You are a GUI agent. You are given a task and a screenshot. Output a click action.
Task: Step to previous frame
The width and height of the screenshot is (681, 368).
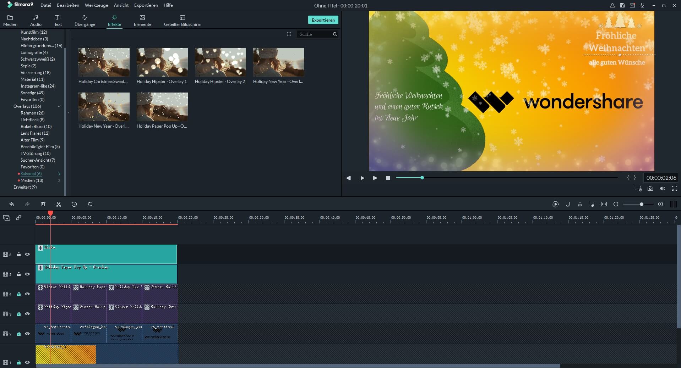point(348,178)
